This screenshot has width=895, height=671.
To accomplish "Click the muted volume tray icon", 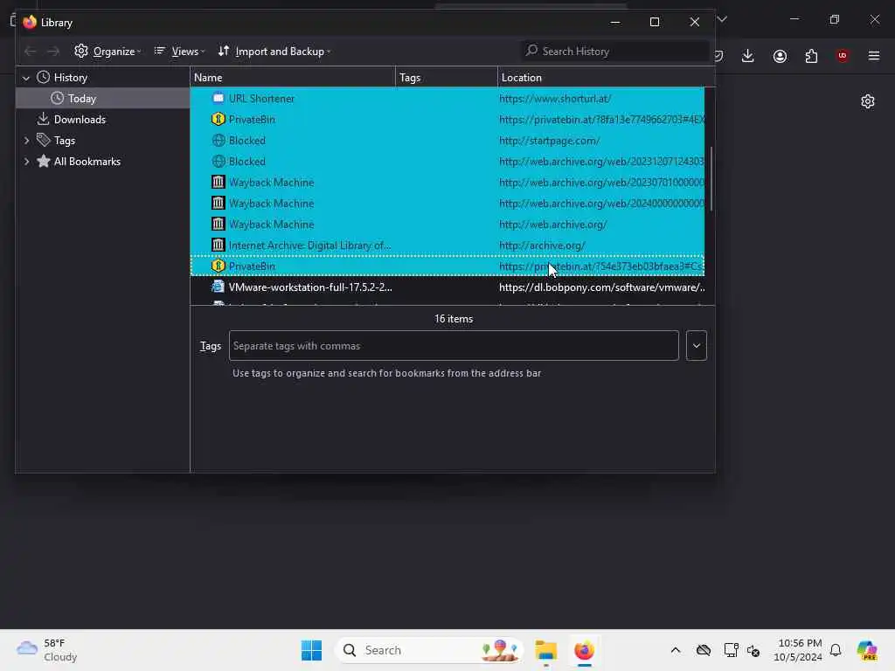I will click(753, 650).
